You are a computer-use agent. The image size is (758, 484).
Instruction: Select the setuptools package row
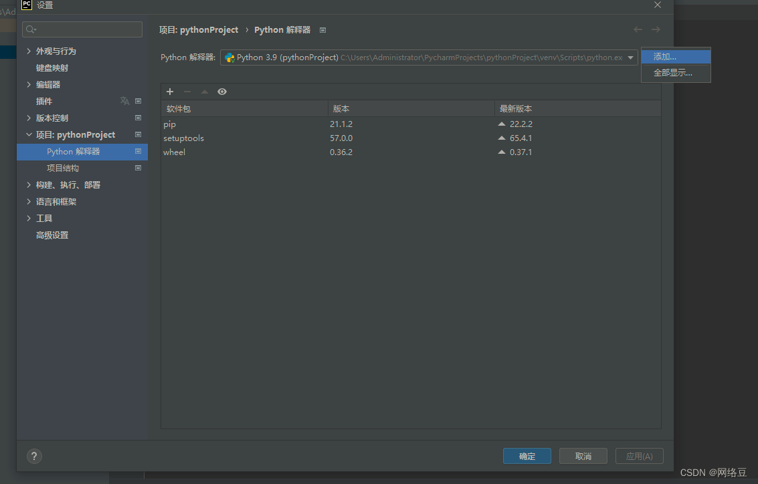[x=411, y=138]
